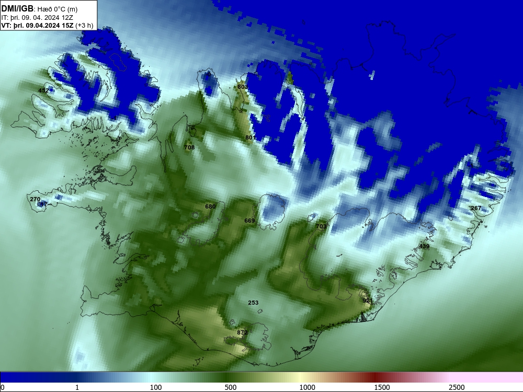Click the 2500 tick on color scale
The image size is (523, 392).
tap(457, 387)
